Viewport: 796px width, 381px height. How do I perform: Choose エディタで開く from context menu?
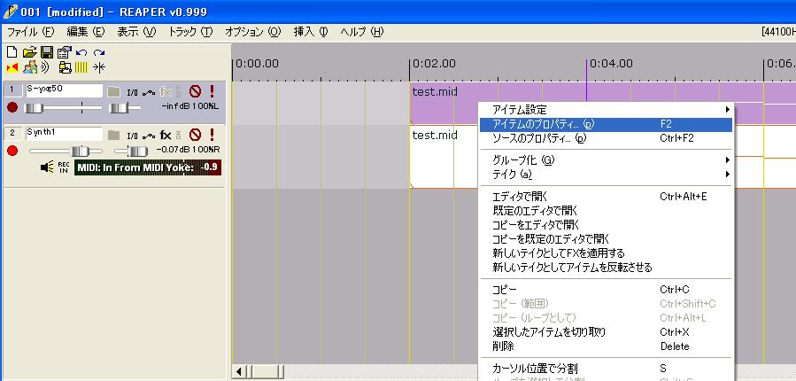[607, 196]
